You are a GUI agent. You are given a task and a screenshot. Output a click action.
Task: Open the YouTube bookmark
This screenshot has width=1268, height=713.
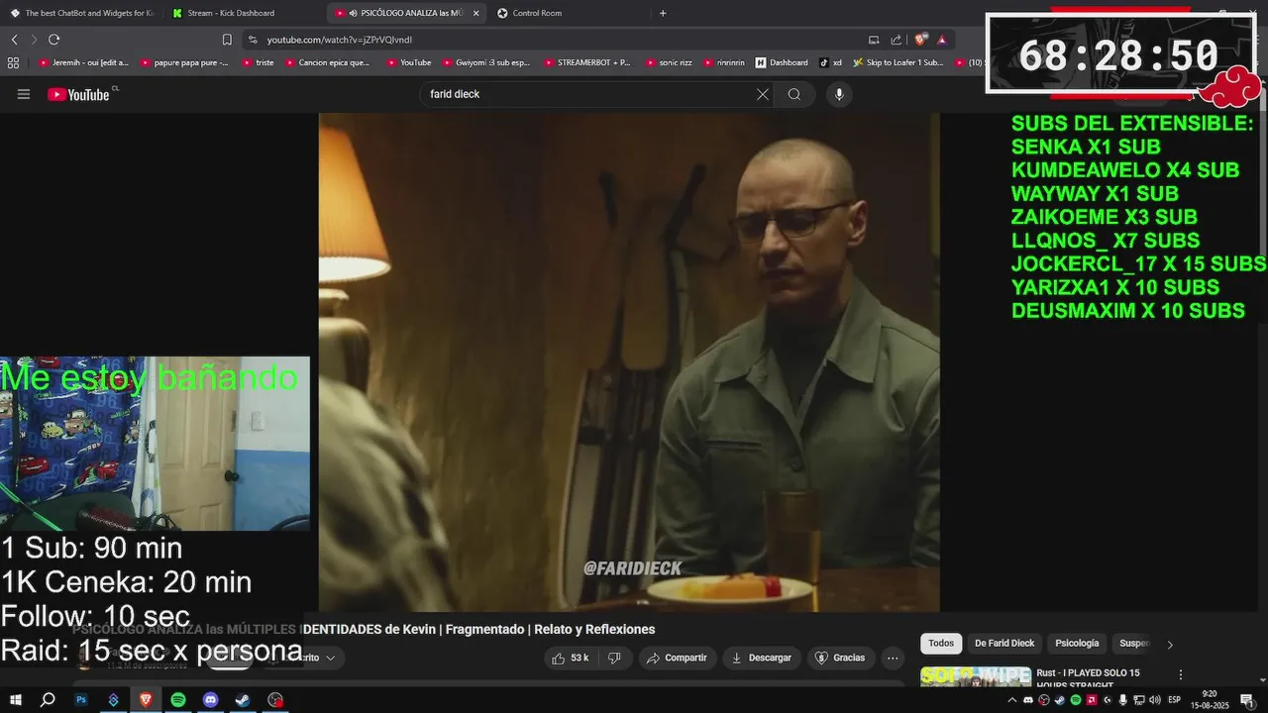point(408,62)
